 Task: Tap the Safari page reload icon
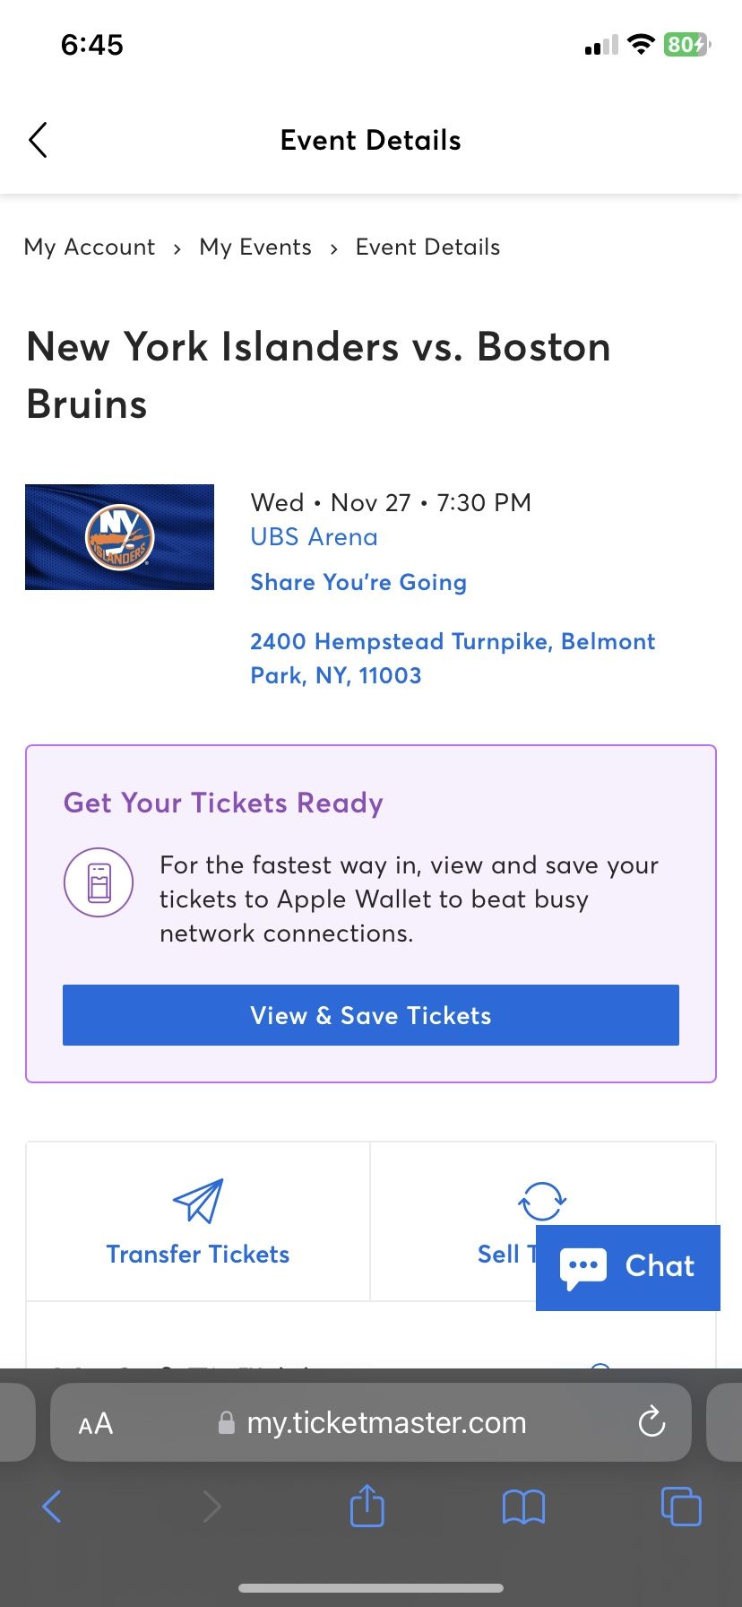pyautogui.click(x=651, y=1422)
